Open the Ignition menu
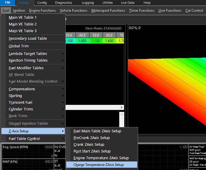The width and height of the screenshot is (206, 170). (19, 11)
